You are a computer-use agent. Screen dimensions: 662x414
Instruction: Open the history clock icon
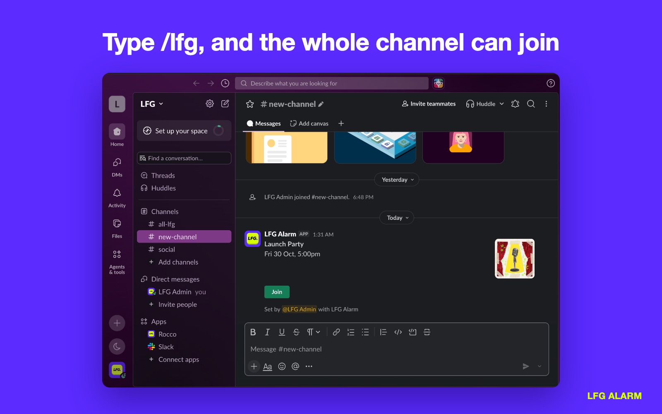click(x=225, y=83)
